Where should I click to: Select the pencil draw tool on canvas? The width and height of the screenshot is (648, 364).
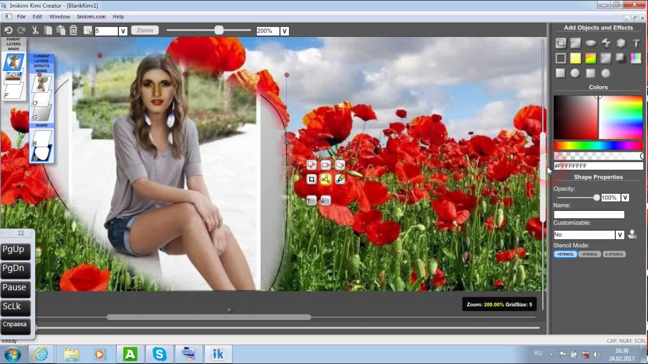pyautogui.click(x=340, y=179)
